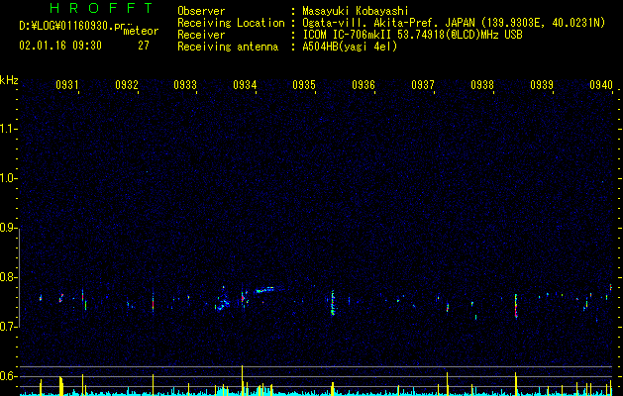The width and height of the screenshot is (623, 396).
Task: Click the vertical meteor echo under 0935
Action: click(x=333, y=303)
